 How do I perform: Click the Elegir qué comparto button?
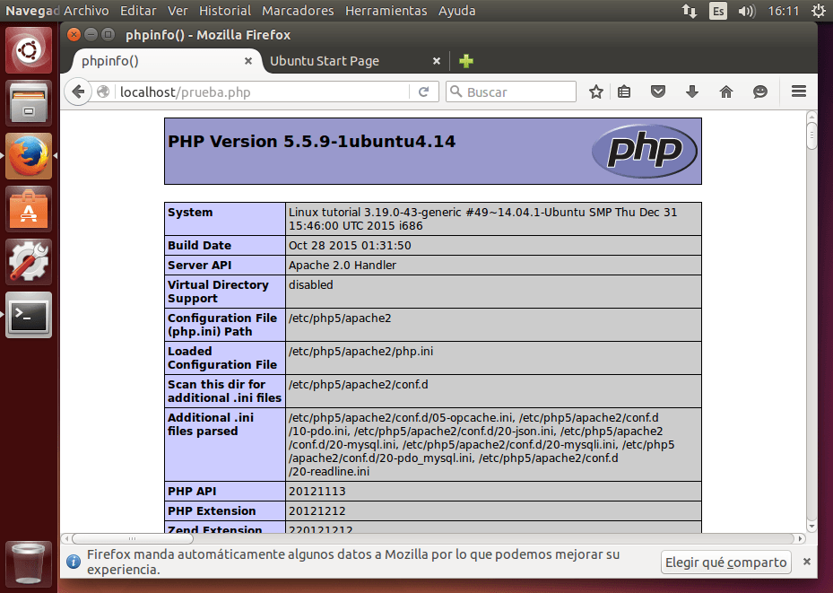tap(725, 562)
